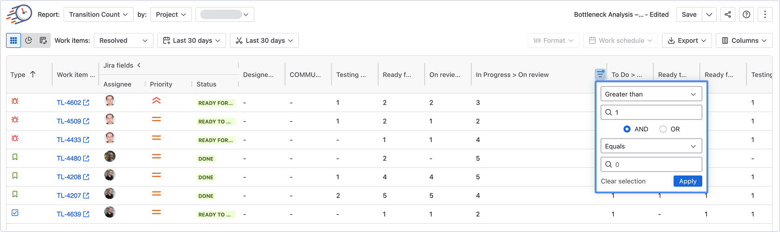Viewport: 780px width, 232px height.
Task: Open the more options kebab menu
Action: coord(765,14)
